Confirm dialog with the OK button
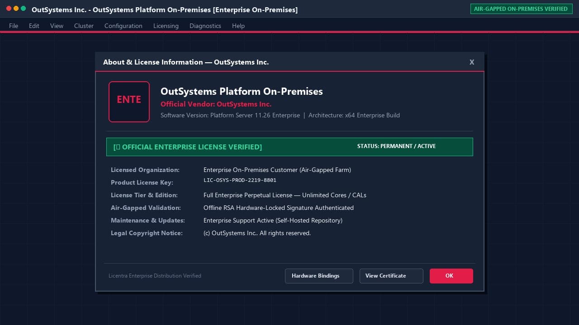The width and height of the screenshot is (579, 325). [451, 276]
